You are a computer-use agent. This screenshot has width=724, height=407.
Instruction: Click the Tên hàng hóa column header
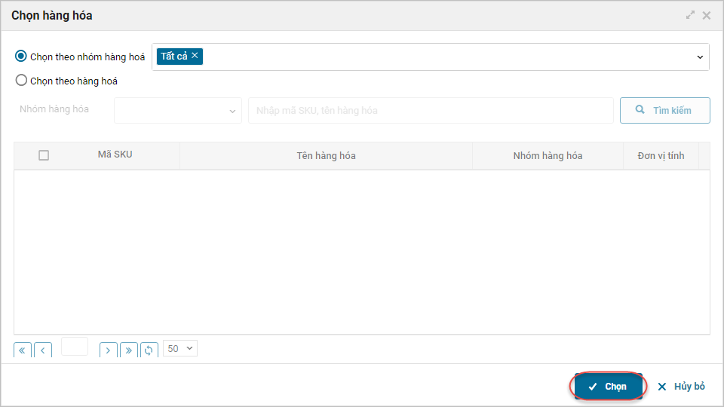pos(326,155)
